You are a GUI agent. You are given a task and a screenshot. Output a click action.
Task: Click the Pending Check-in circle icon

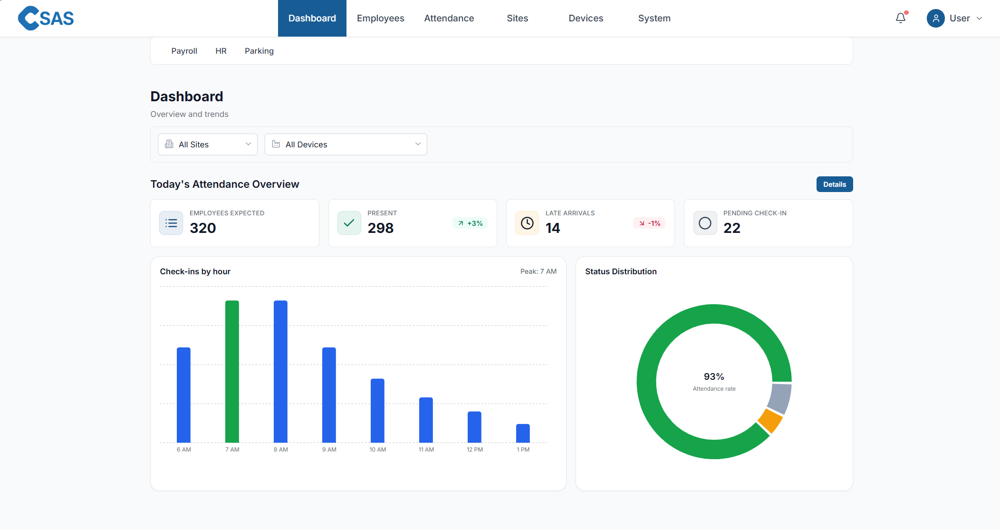tap(705, 223)
